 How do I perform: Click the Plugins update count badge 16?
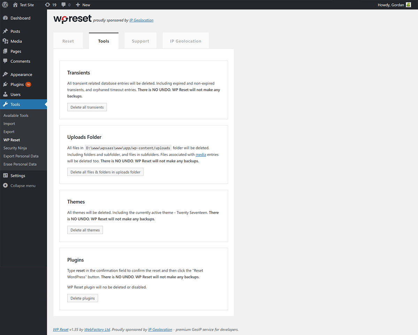click(x=28, y=85)
